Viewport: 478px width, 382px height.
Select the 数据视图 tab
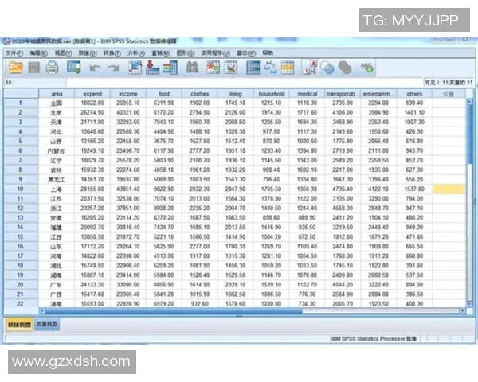click(x=19, y=325)
